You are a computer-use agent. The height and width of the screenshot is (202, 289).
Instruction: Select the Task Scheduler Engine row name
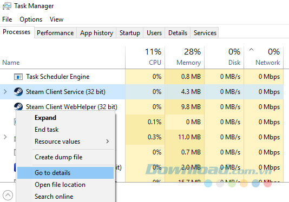tap(58, 77)
